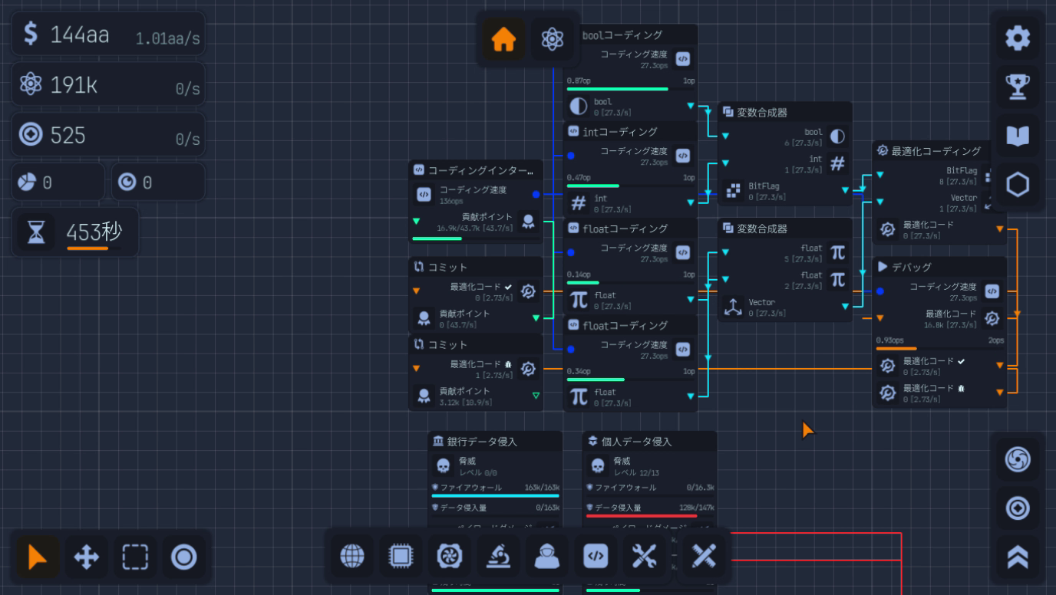The height and width of the screenshot is (595, 1056).
Task: Click the 163k/163k firewall value
Action: point(542,488)
